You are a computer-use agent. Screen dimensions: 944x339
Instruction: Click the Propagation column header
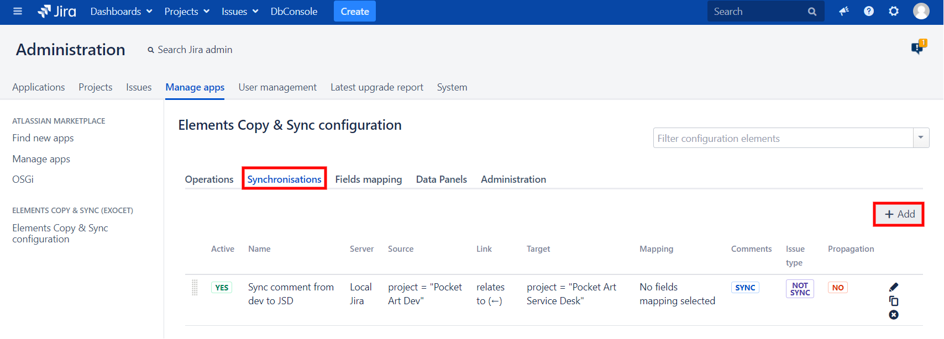click(x=851, y=249)
